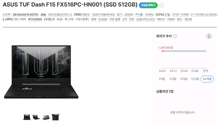Click the help icon beside 최저가 추이
Viewport: 223px width, 125px height.
pyautogui.click(x=175, y=36)
